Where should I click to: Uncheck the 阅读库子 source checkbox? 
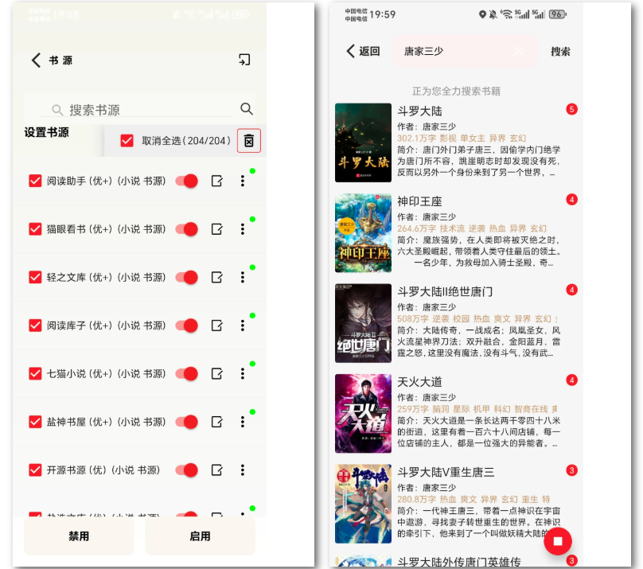pos(35,325)
